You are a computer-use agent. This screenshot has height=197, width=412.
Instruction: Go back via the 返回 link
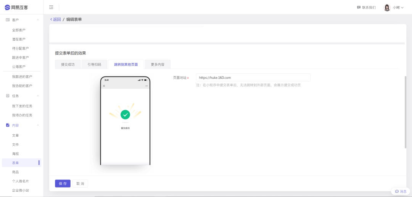click(56, 19)
